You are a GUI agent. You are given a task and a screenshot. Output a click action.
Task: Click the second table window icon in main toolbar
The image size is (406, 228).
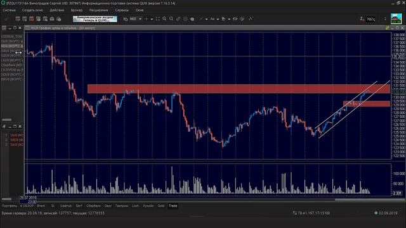[25, 19]
